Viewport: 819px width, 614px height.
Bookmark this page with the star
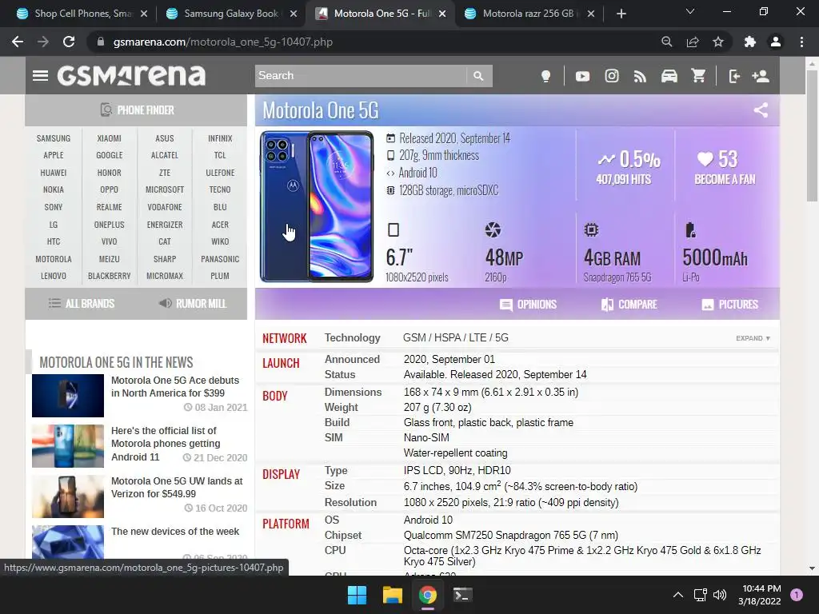[718, 42]
